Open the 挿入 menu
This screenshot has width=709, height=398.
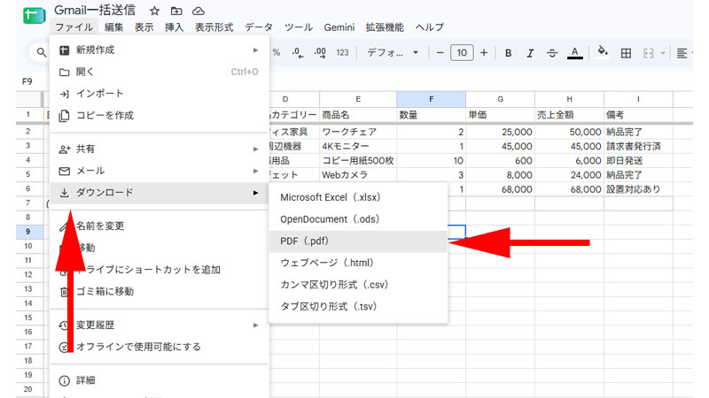pyautogui.click(x=174, y=27)
